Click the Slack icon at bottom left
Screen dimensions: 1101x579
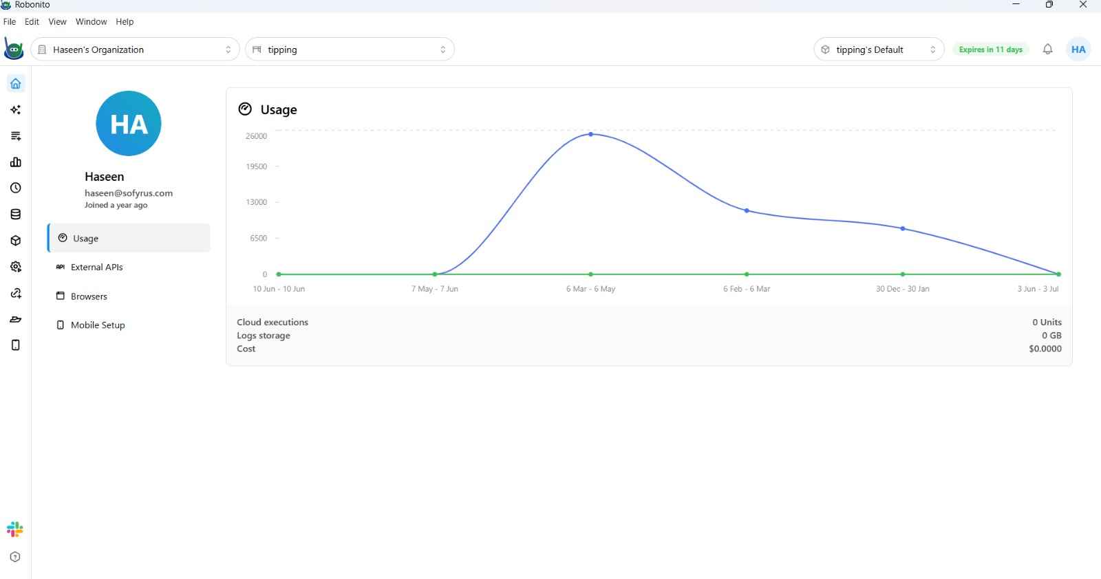[x=15, y=529]
